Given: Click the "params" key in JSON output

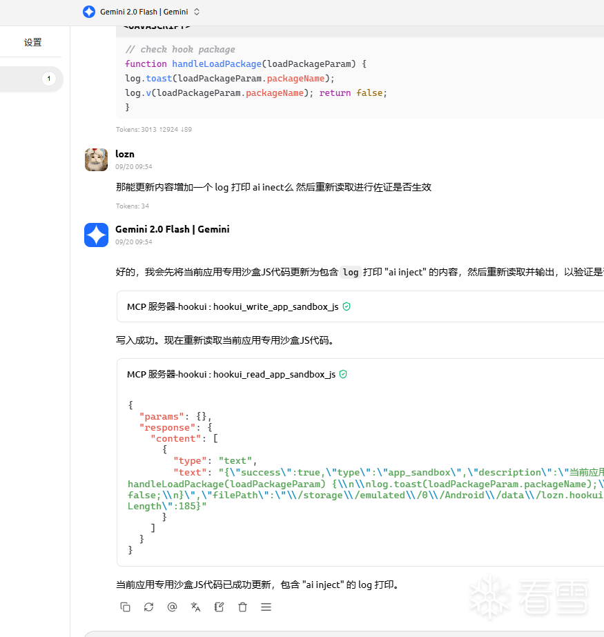Looking at the screenshot, I should [162, 416].
